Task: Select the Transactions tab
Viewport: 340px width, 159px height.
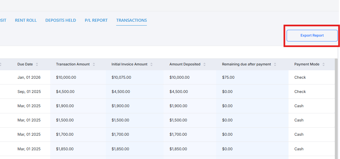Action: pyautogui.click(x=131, y=20)
